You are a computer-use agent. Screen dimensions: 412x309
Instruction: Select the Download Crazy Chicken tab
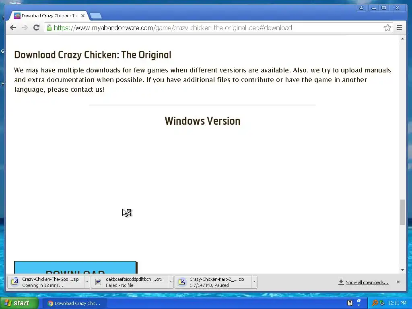point(49,16)
